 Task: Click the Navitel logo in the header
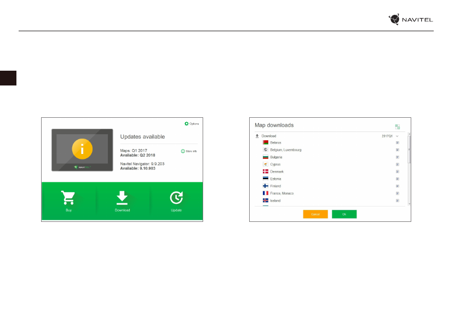click(x=411, y=19)
